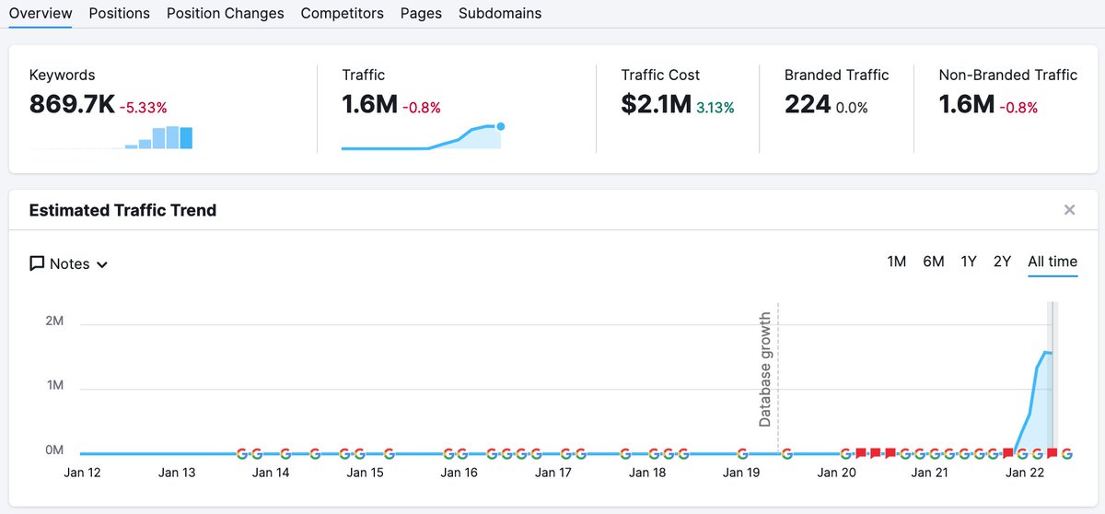
Task: Click Google marker beside Database growth line
Action: point(786,453)
